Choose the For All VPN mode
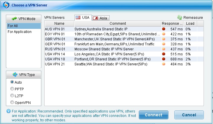The height and width of the screenshot is (124, 213). [x=24, y=26]
